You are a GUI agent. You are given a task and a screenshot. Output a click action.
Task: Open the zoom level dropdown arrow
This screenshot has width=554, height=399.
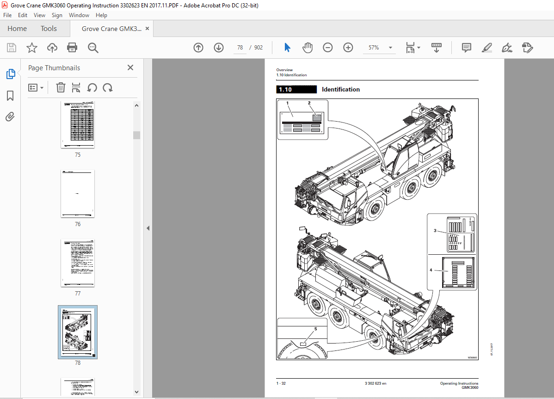[390, 48]
